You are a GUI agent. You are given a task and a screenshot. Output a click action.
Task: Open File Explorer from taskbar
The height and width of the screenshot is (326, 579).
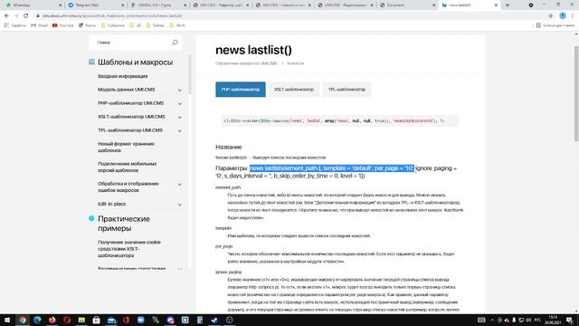[81, 320]
